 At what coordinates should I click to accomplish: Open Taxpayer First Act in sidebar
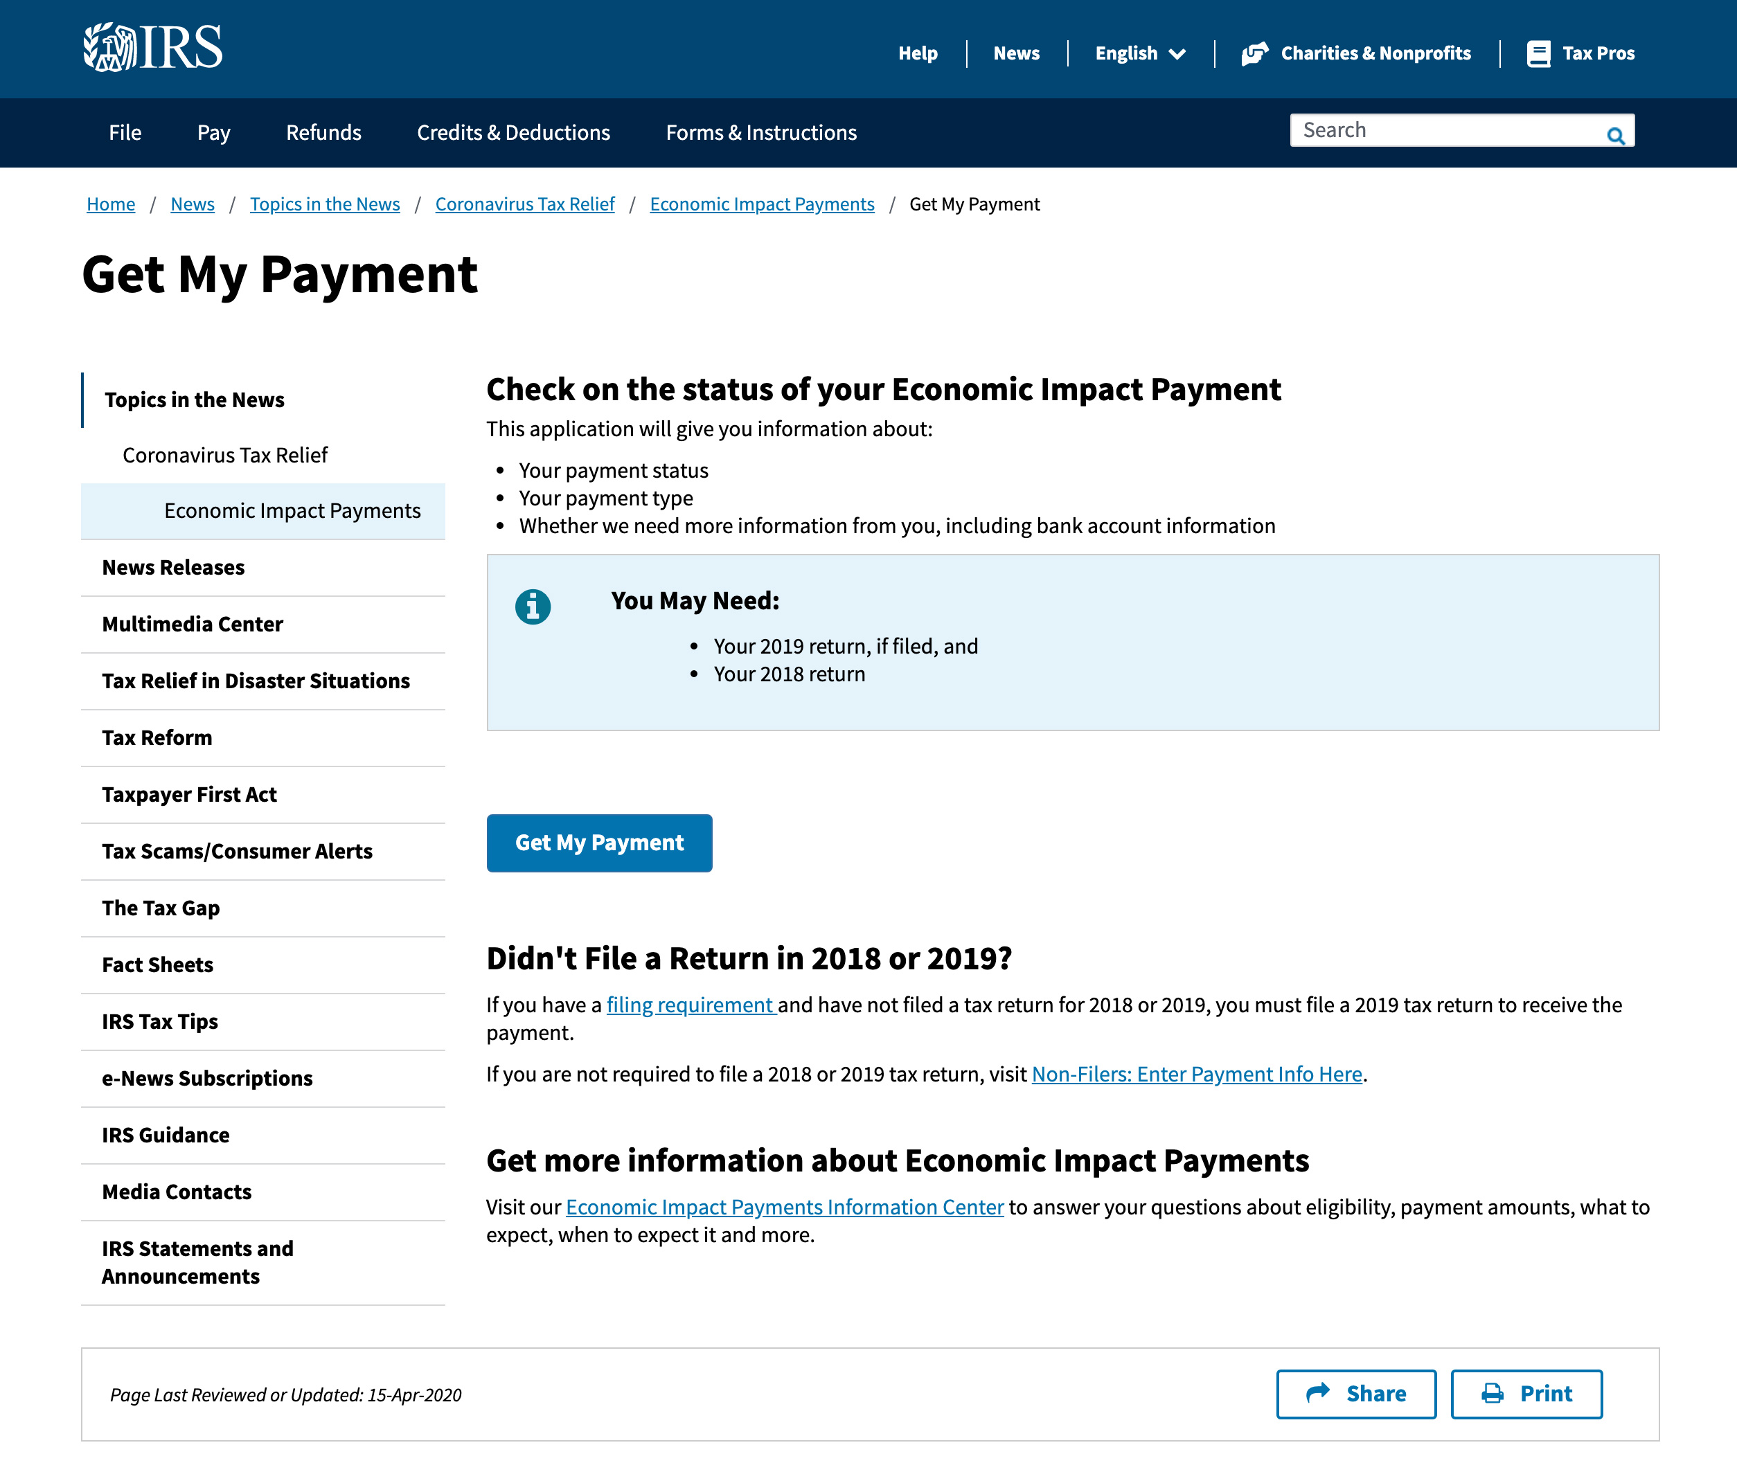point(264,796)
